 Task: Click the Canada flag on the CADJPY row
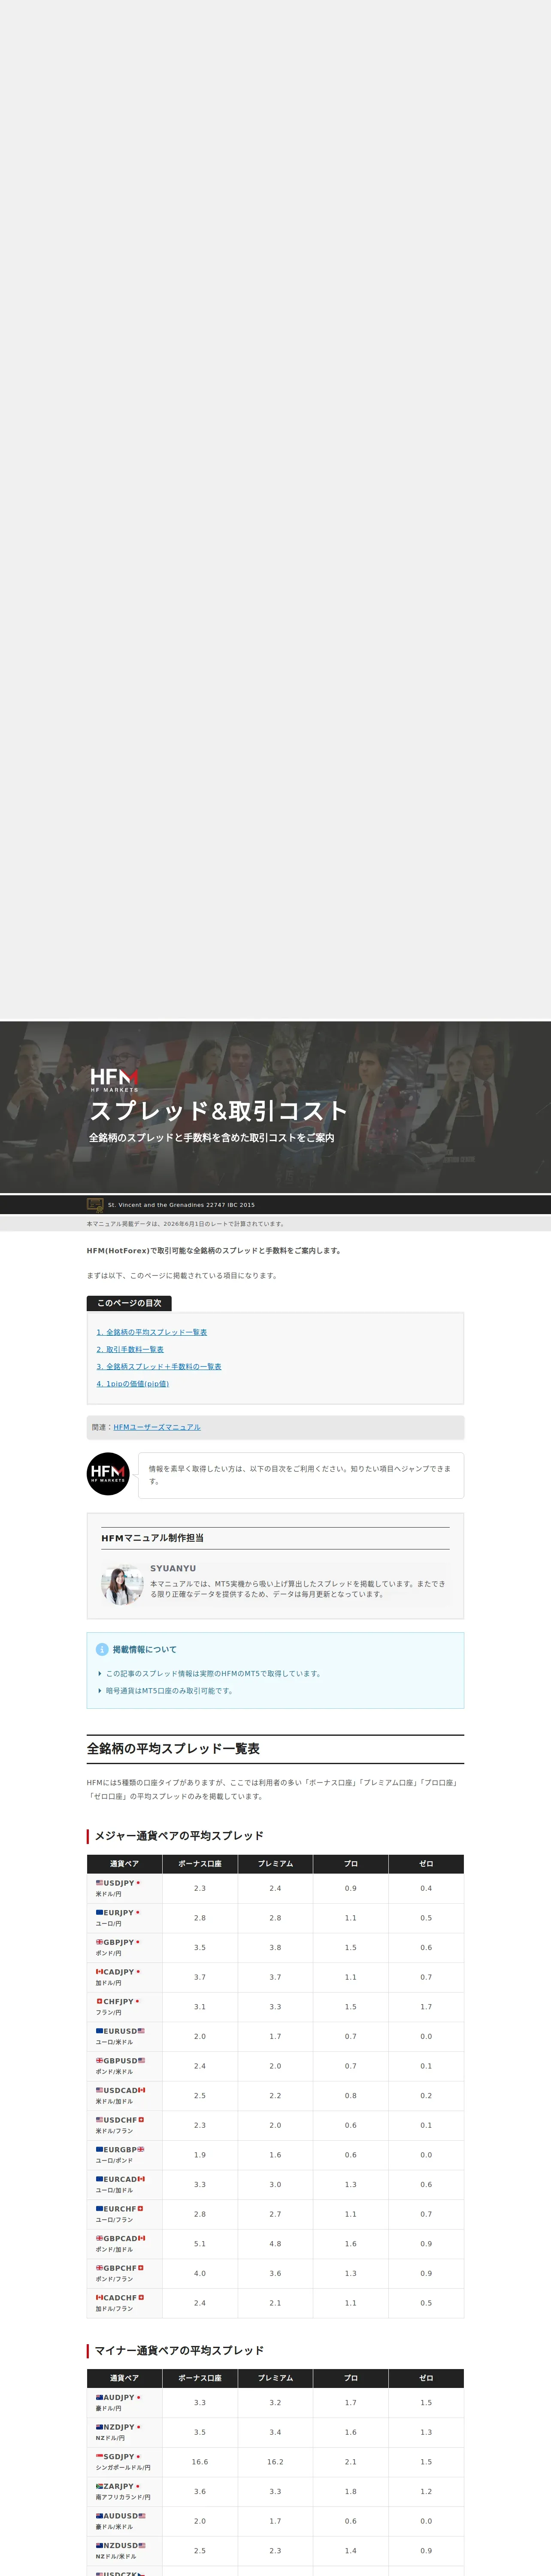point(100,1972)
